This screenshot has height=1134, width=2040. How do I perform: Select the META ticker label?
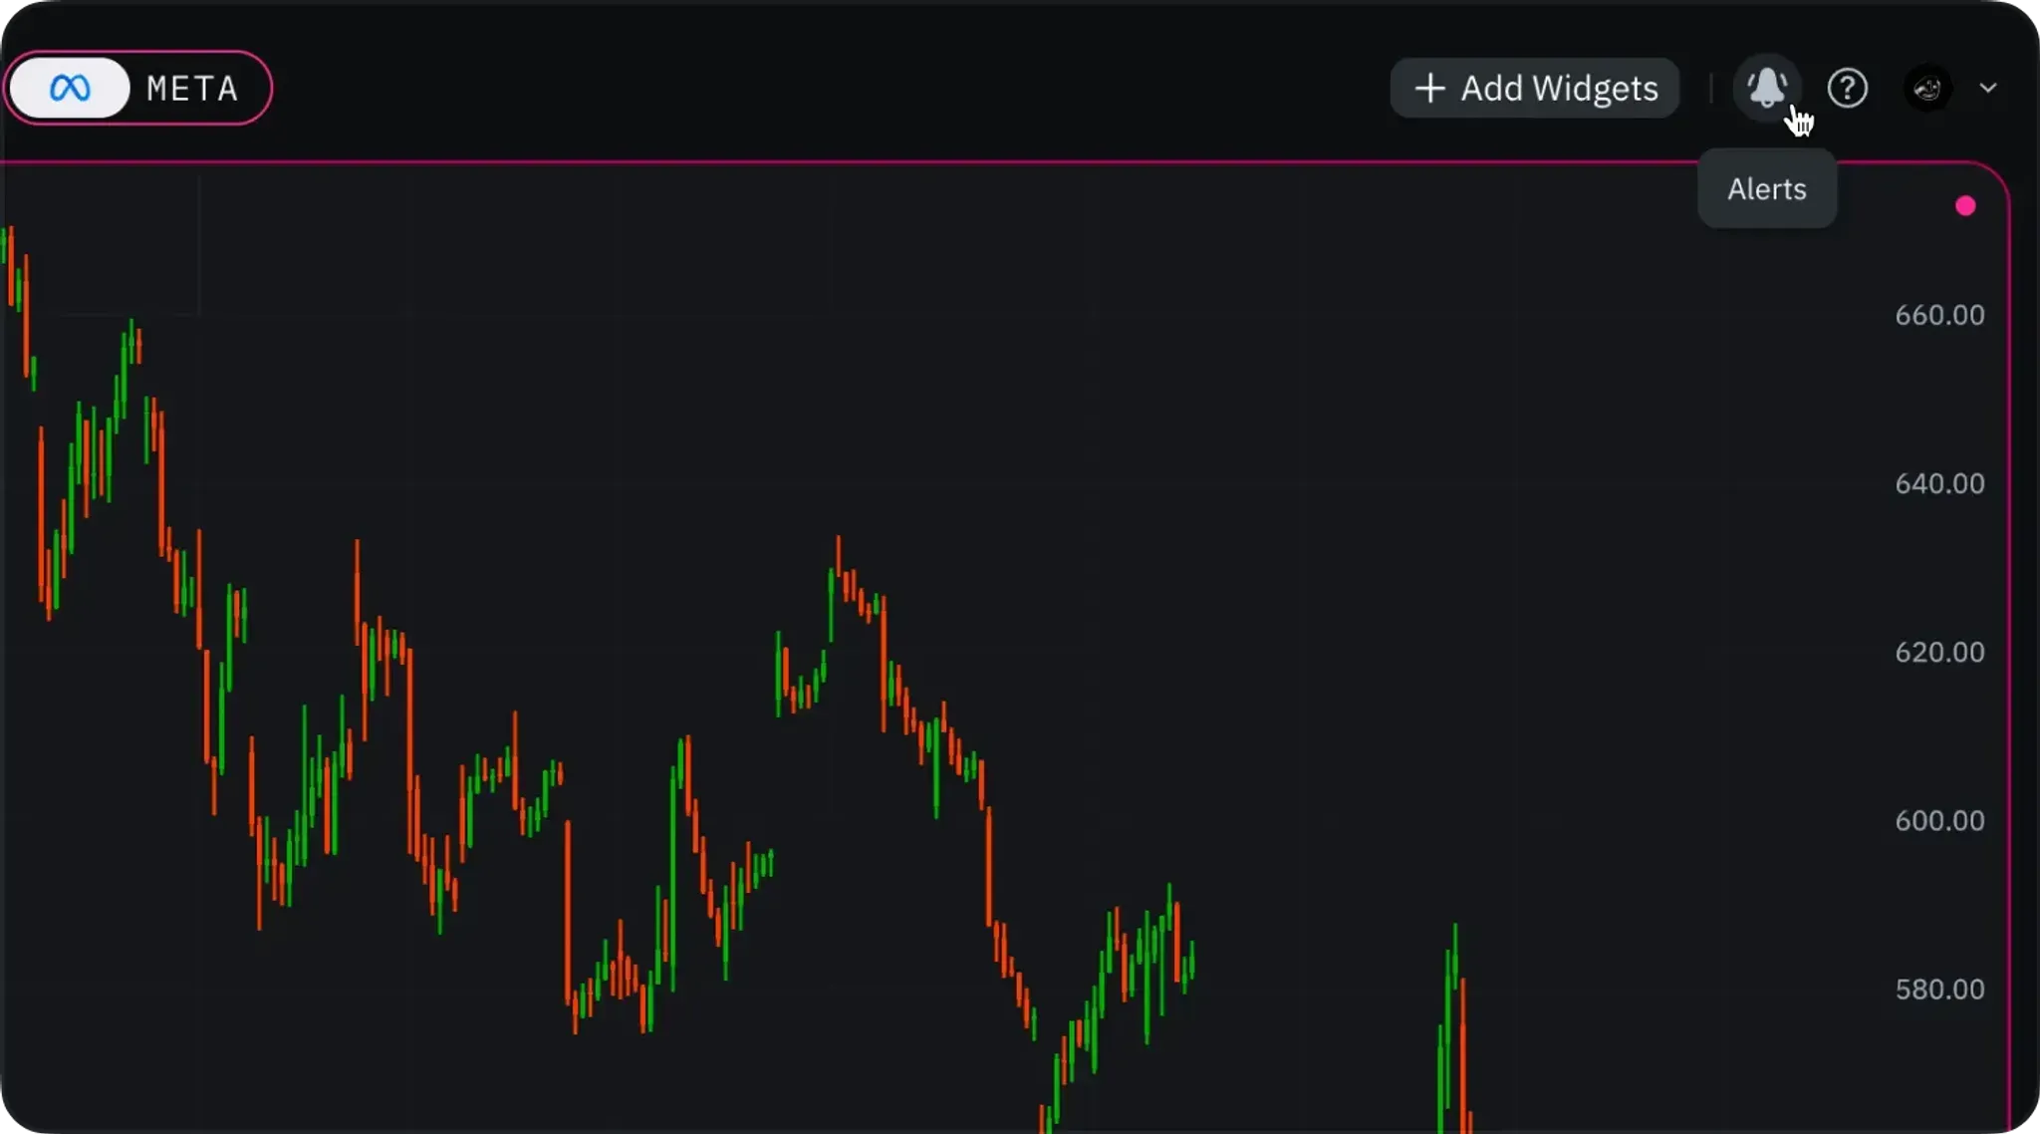coord(193,89)
